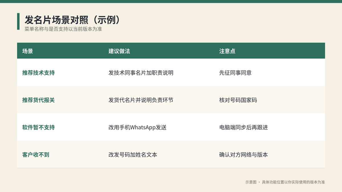Viewport: 342px width, 192px height.
Task: Select the 软件暂不支持 row label
Action: 38,127
